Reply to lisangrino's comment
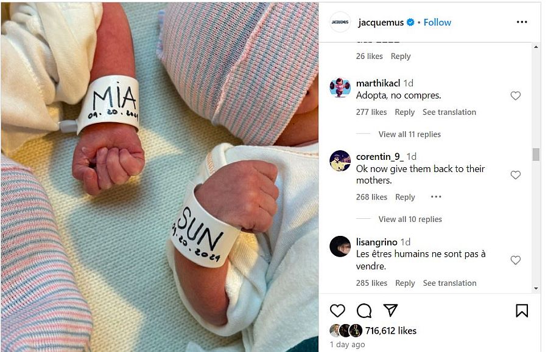548x352 pixels. point(405,283)
